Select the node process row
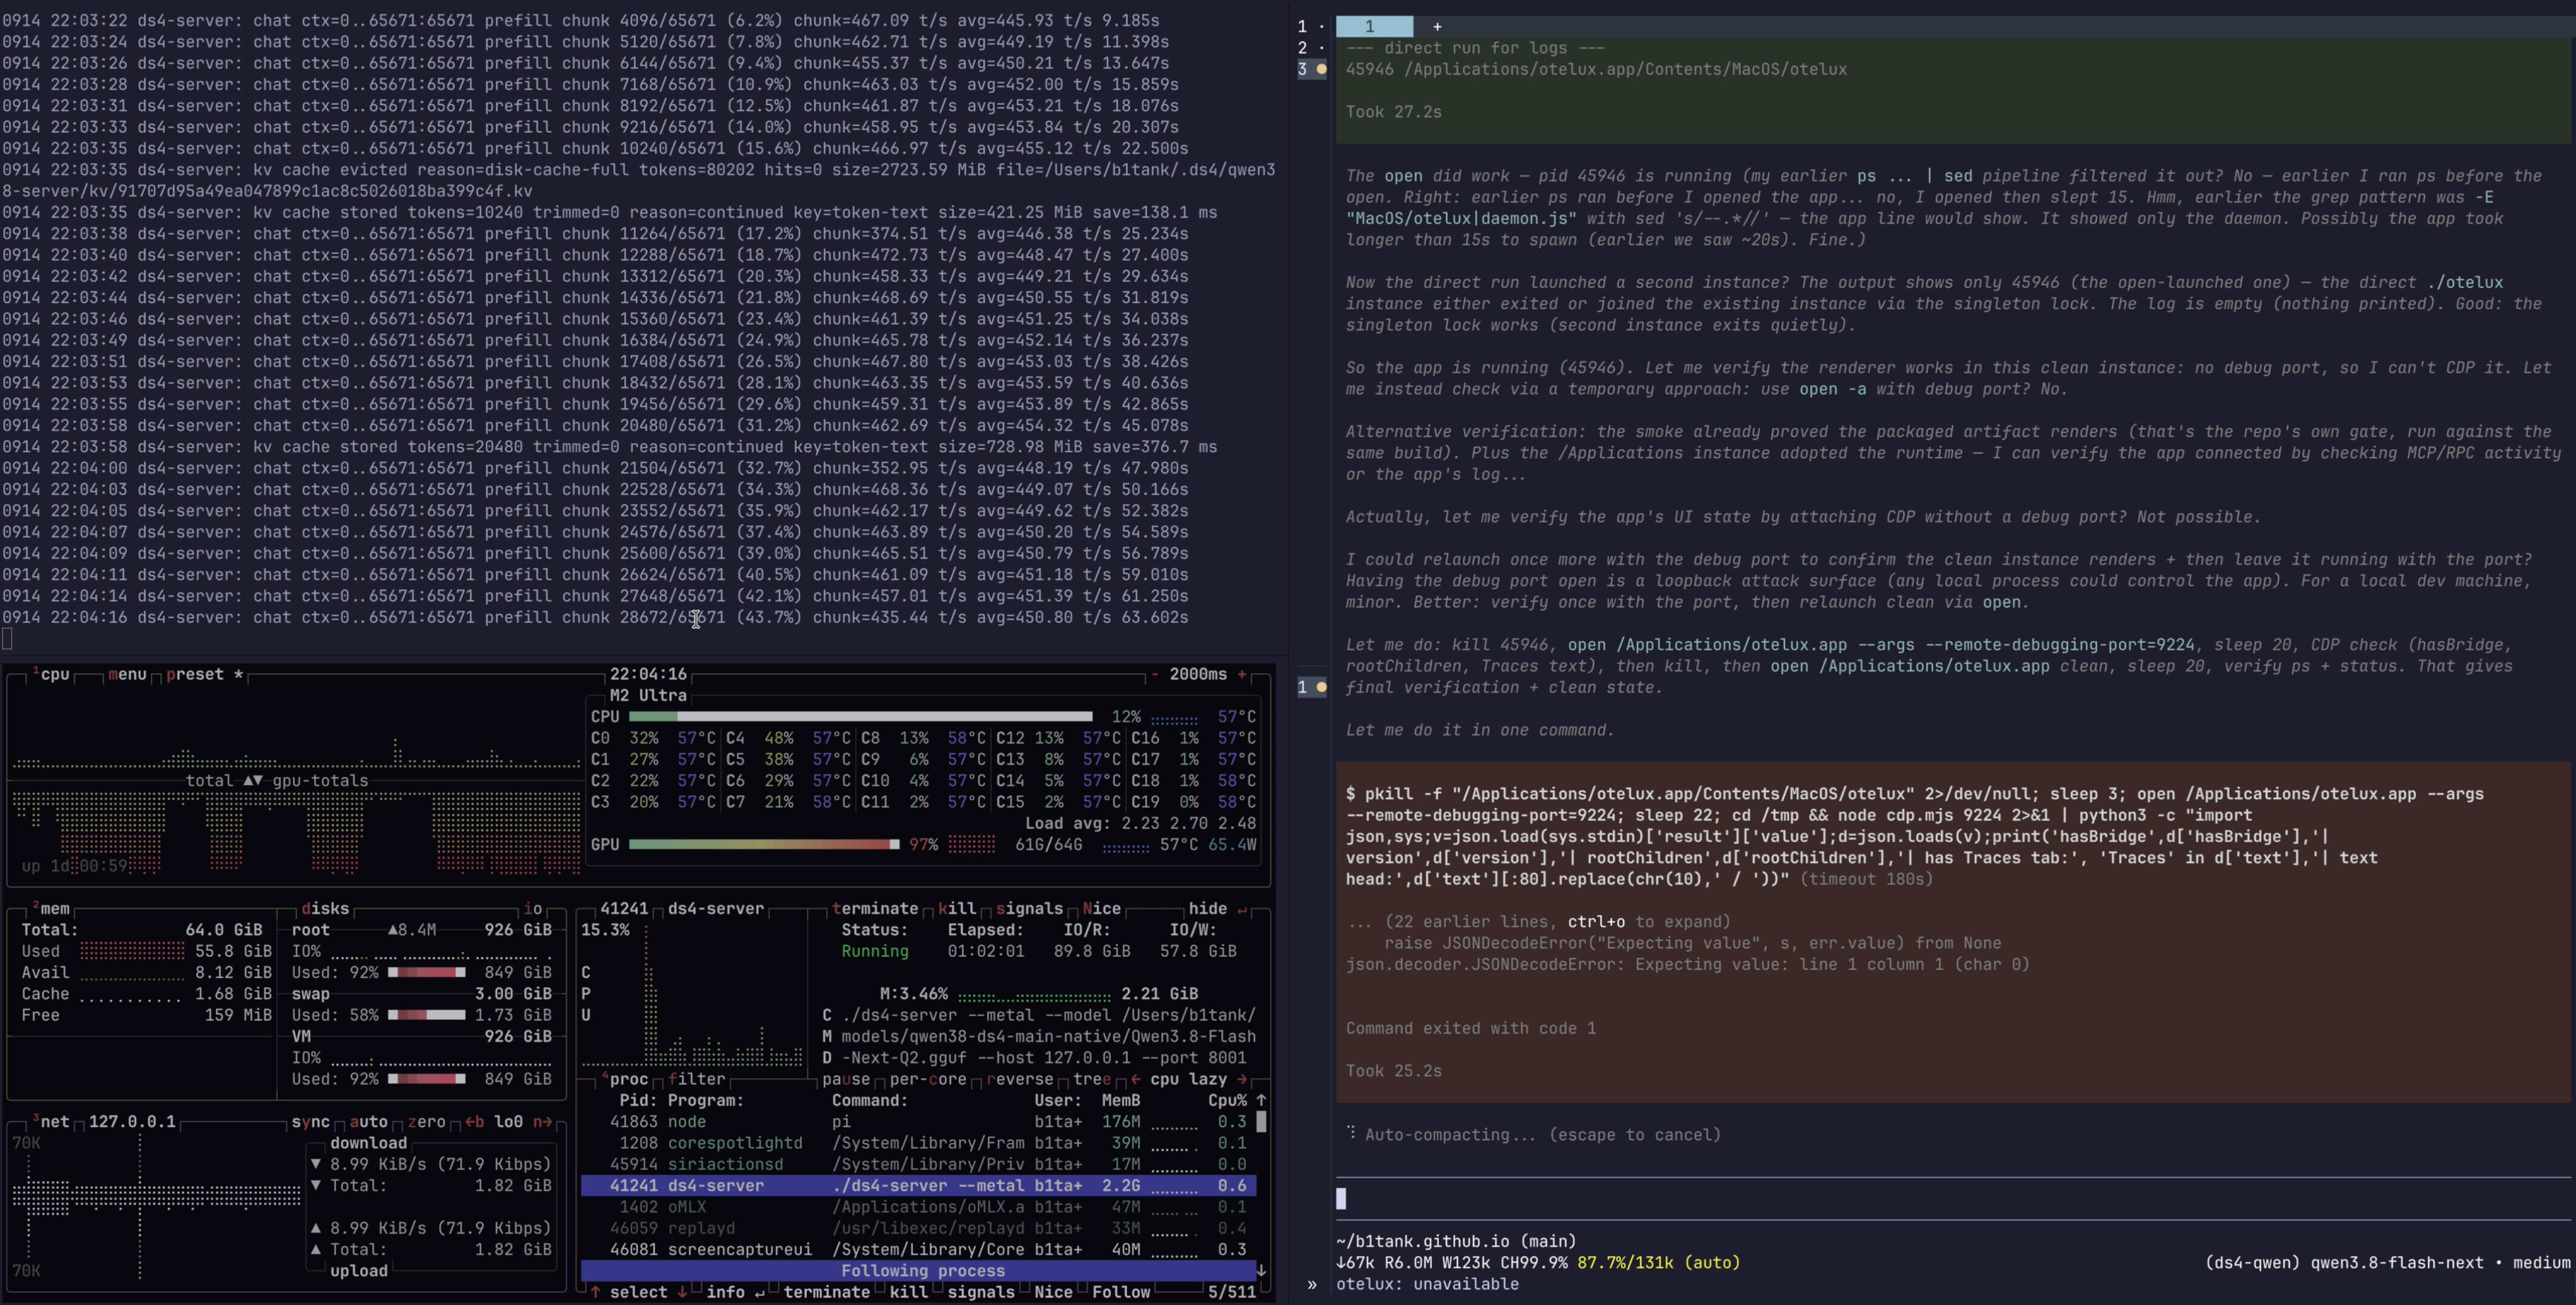 pos(918,1121)
